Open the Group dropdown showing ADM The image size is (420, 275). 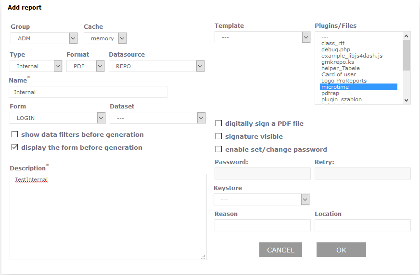[x=44, y=38]
